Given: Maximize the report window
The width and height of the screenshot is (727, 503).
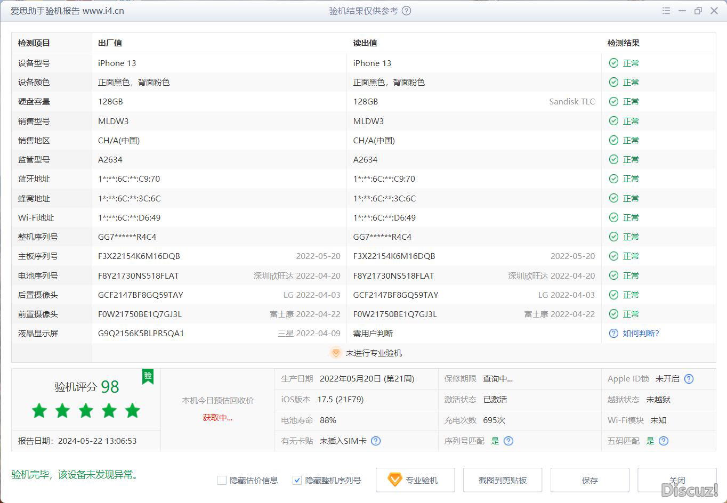Looking at the screenshot, I should click(698, 11).
